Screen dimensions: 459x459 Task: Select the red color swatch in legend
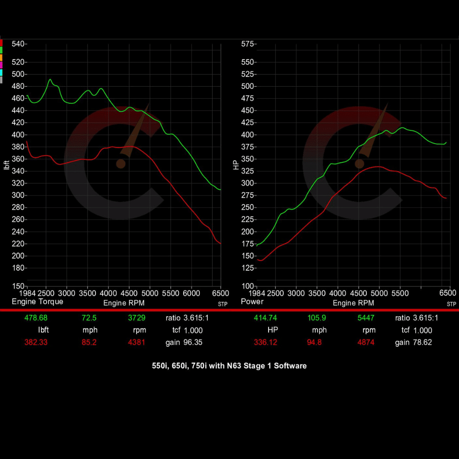2,42
